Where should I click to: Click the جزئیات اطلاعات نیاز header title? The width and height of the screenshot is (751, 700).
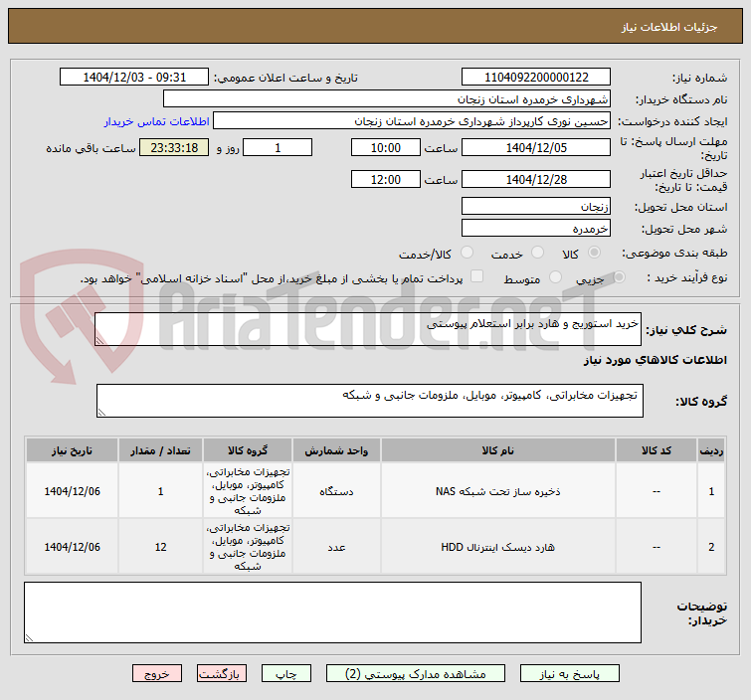point(669,27)
